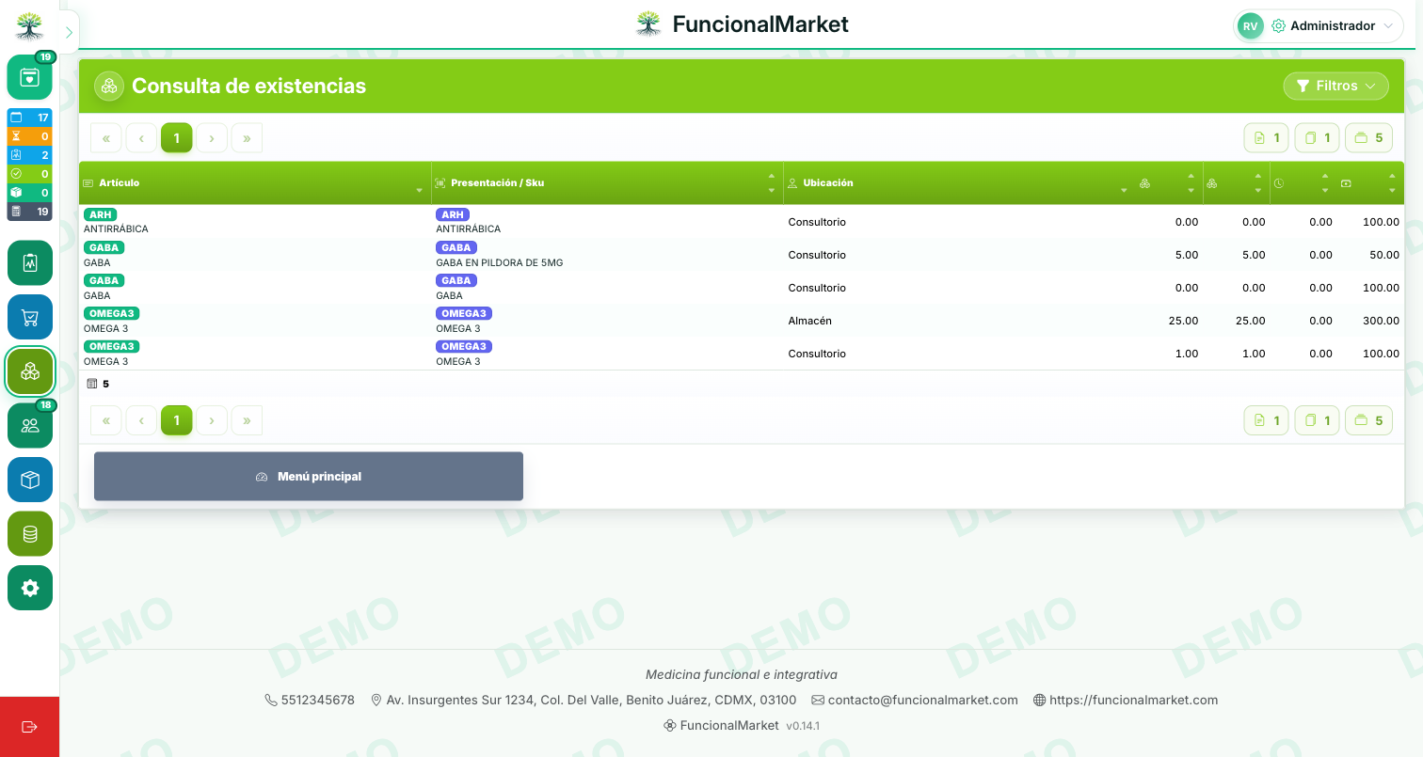This screenshot has width=1423, height=757.
Task: Open the clinical record clipboard sidebar icon
Action: tap(30, 263)
